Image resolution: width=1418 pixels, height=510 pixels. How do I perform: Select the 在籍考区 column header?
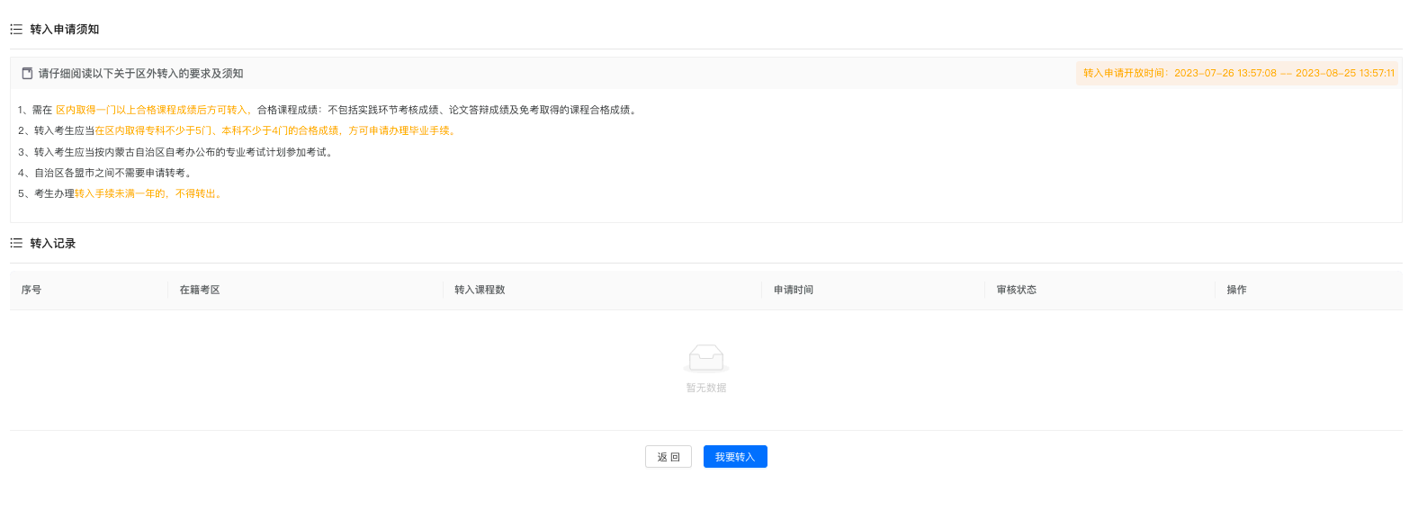click(200, 290)
